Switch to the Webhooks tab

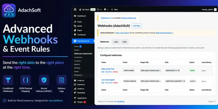coord(105,42)
